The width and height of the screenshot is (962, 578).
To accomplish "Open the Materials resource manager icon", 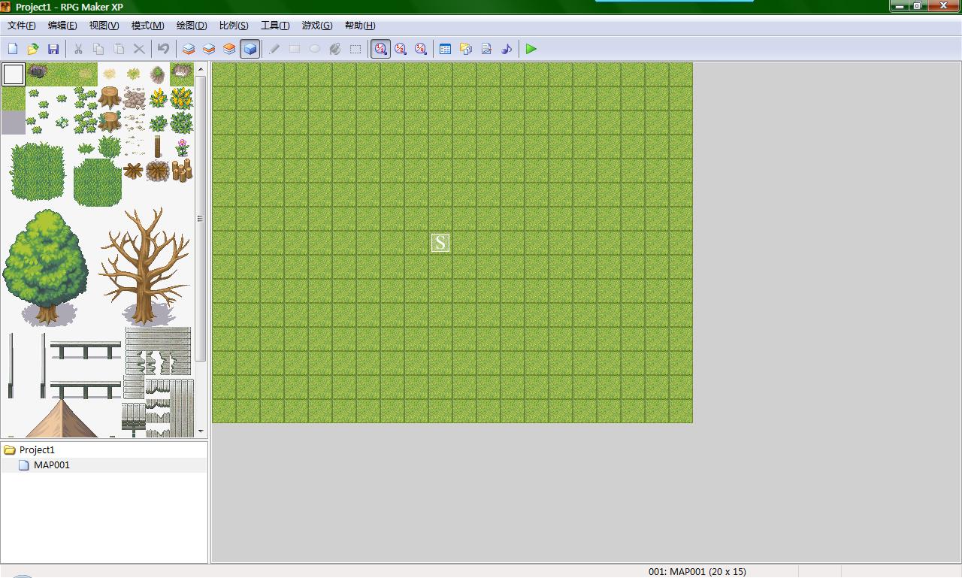I will click(466, 49).
